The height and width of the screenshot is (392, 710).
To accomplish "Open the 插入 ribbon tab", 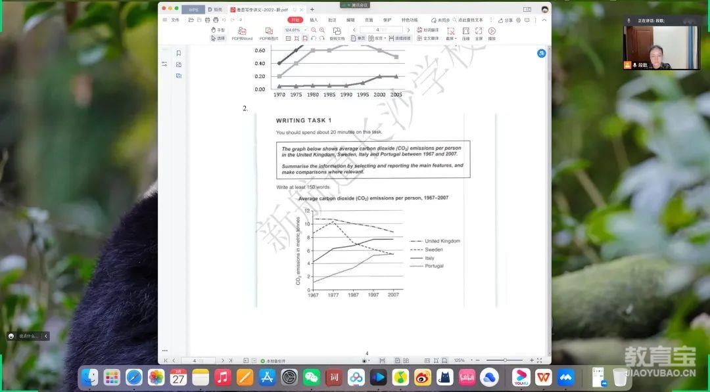I will pyautogui.click(x=314, y=20).
